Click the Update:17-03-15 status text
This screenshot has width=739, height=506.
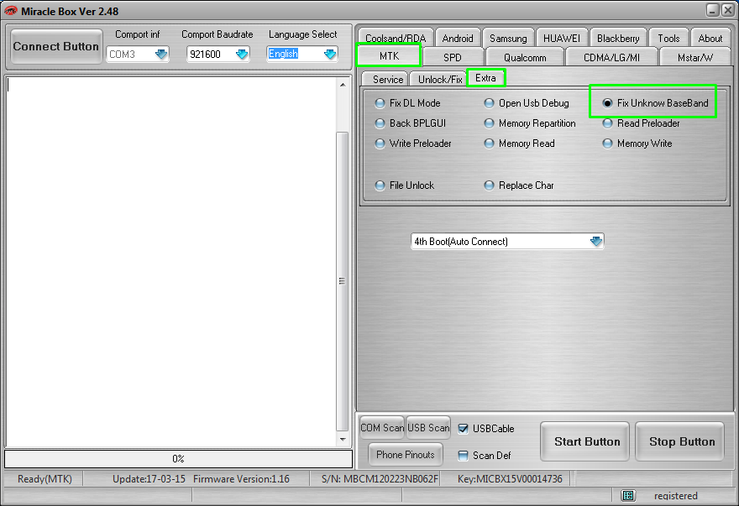(x=149, y=479)
